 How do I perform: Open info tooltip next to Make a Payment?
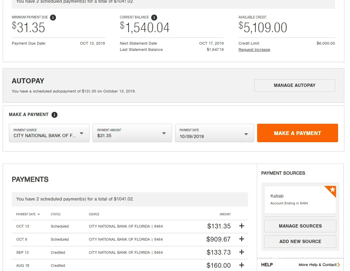click(54, 115)
